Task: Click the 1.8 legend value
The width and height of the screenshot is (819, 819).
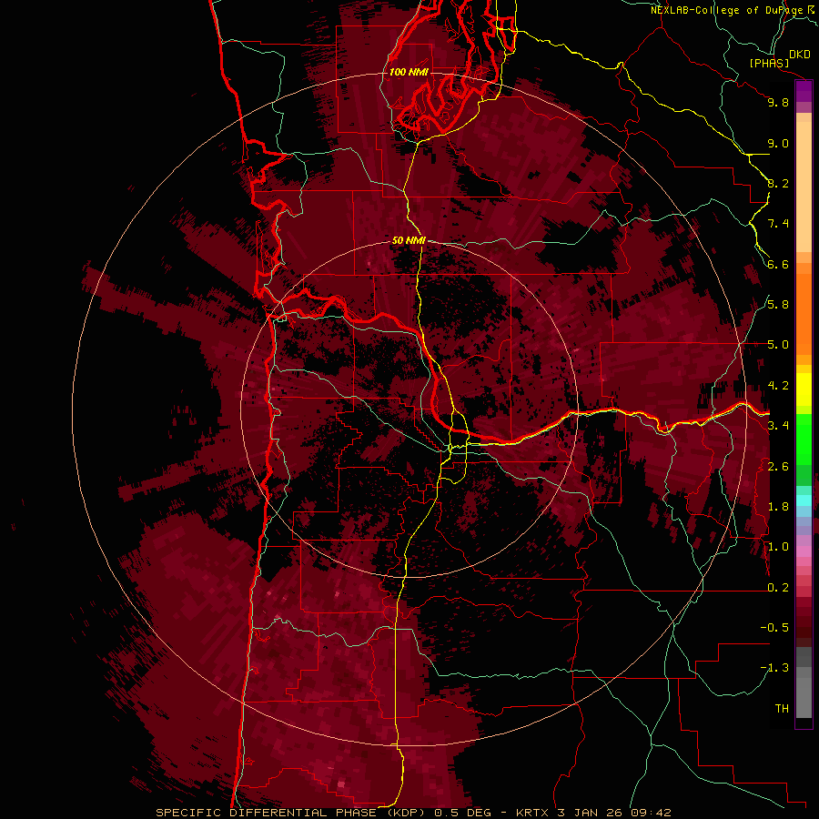Action: click(x=778, y=507)
